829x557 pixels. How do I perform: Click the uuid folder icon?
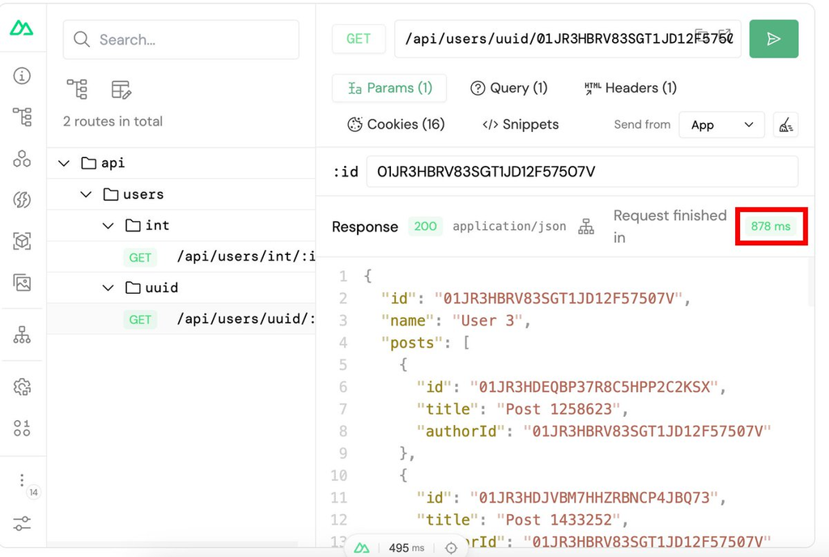133,287
